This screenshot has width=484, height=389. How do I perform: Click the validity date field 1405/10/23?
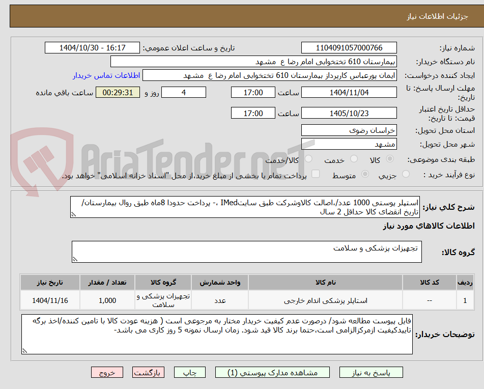click(349, 113)
